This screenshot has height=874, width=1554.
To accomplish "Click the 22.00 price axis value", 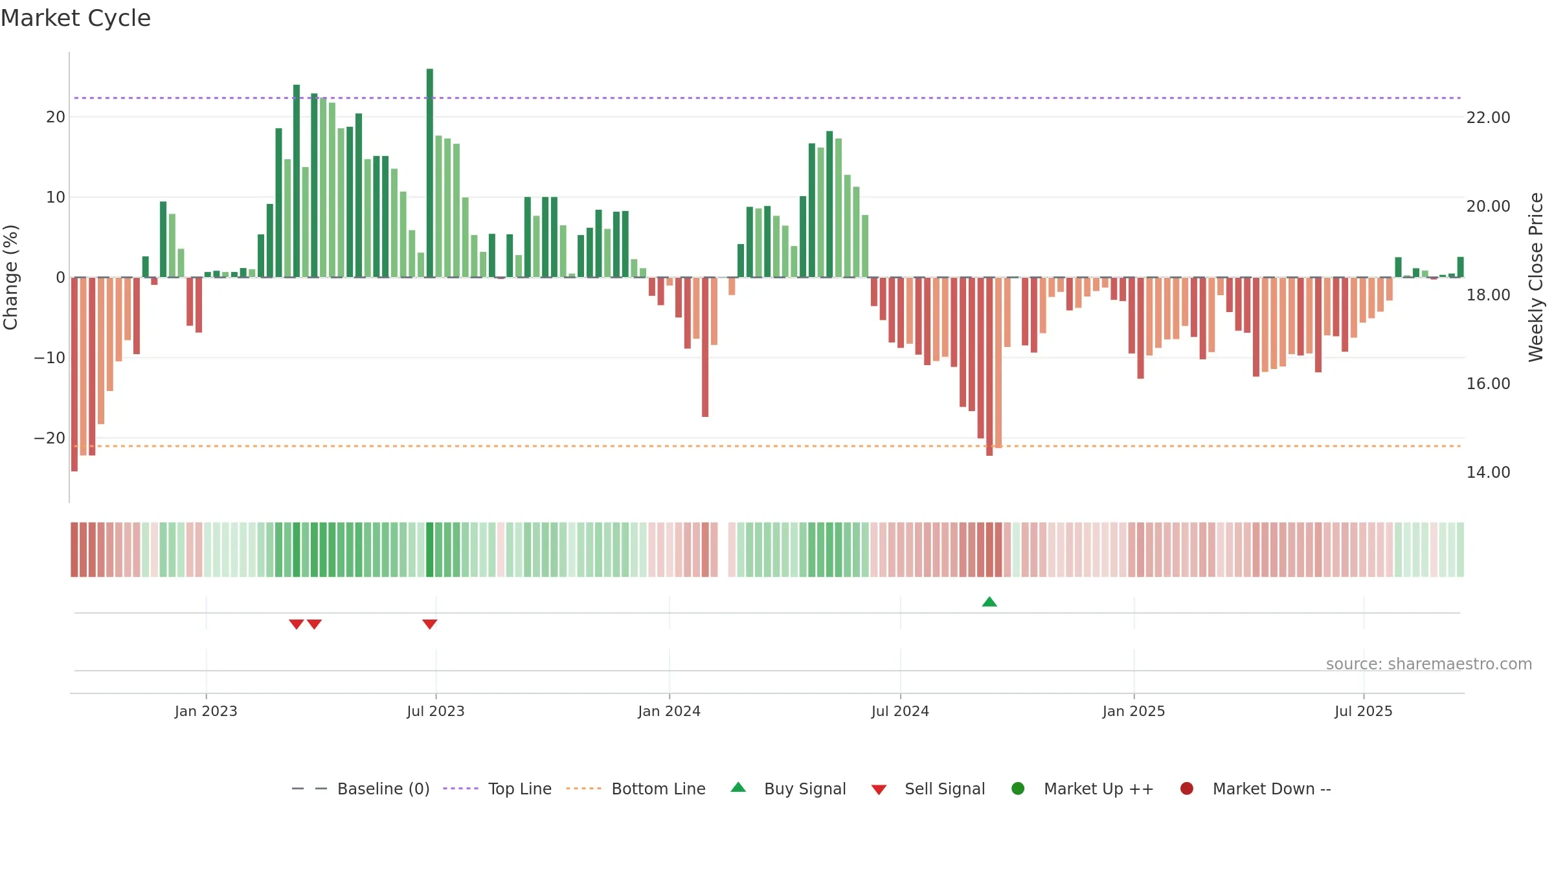I will 1488,118.
